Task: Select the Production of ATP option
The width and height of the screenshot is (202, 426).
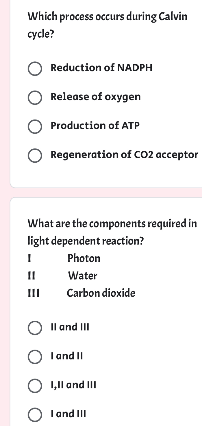Action: coord(35,126)
